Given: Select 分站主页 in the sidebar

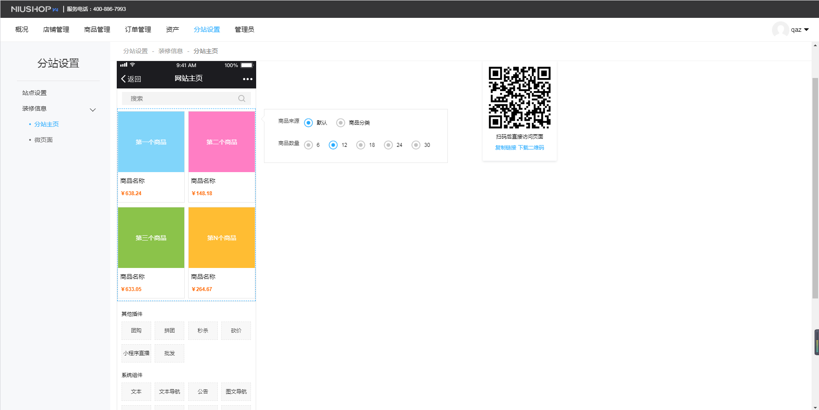Looking at the screenshot, I should pyautogui.click(x=47, y=124).
